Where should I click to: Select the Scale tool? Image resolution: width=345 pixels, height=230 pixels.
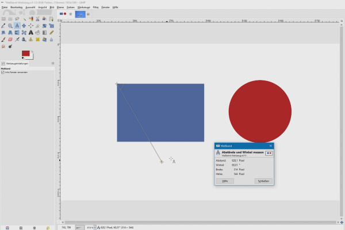(51, 26)
